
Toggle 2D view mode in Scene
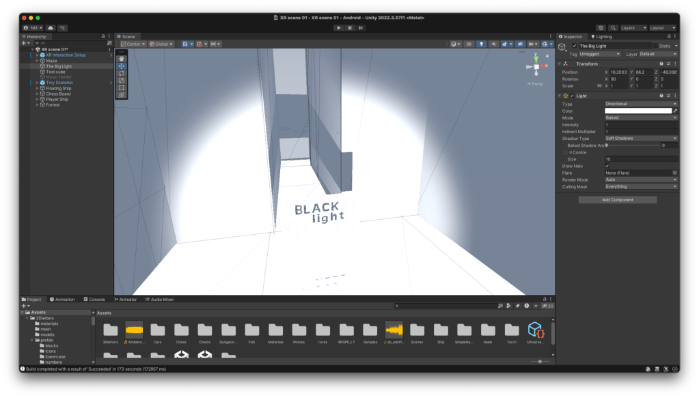[469, 44]
